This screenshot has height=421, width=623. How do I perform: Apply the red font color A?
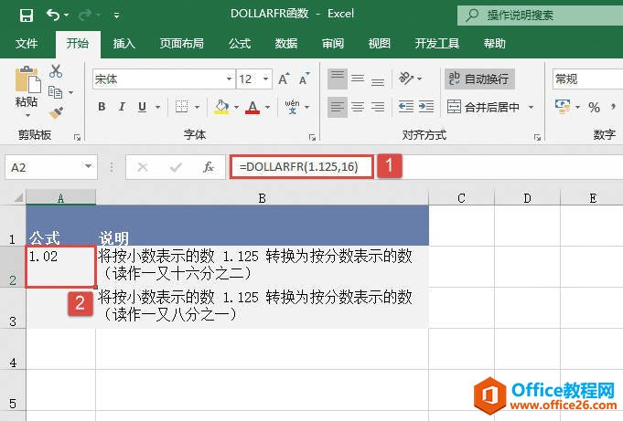click(252, 106)
